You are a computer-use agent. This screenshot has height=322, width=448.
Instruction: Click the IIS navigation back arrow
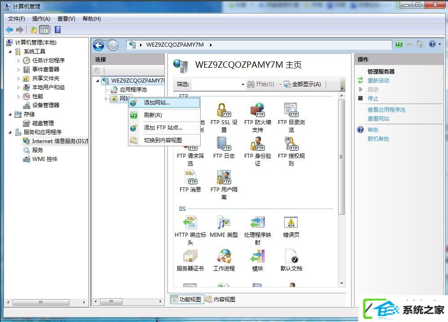pyautogui.click(x=99, y=45)
